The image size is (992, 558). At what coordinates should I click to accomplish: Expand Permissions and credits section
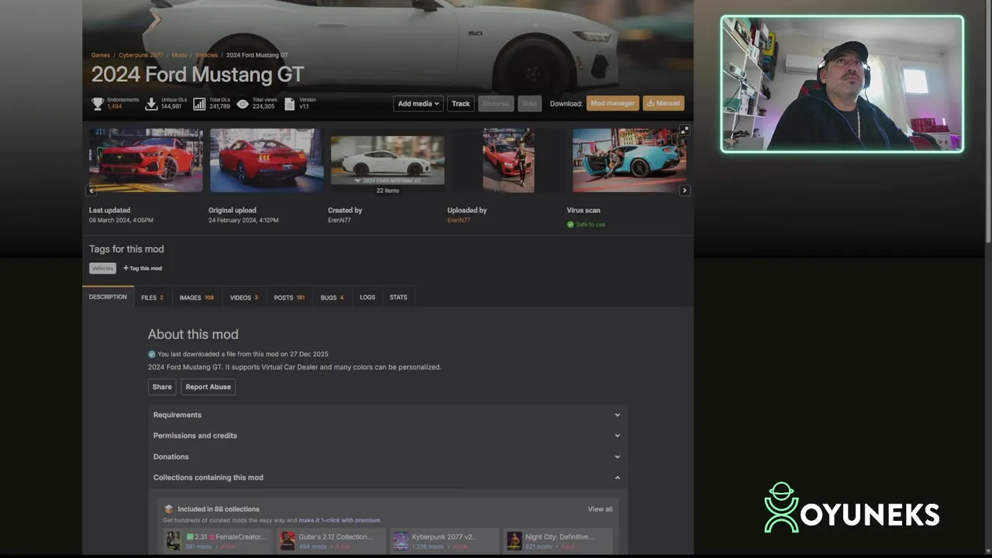pyautogui.click(x=387, y=436)
